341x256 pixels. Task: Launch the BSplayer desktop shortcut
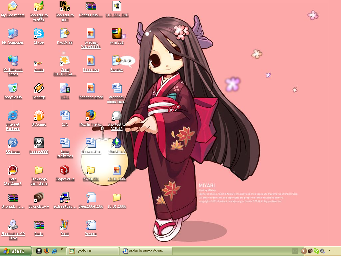point(13,143)
